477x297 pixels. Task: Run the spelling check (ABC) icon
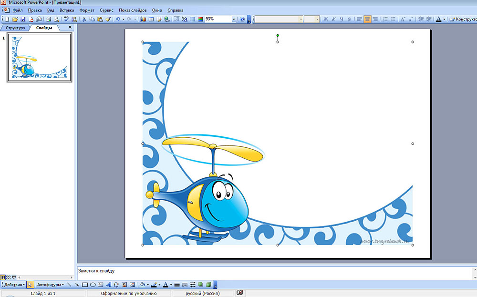67,20
